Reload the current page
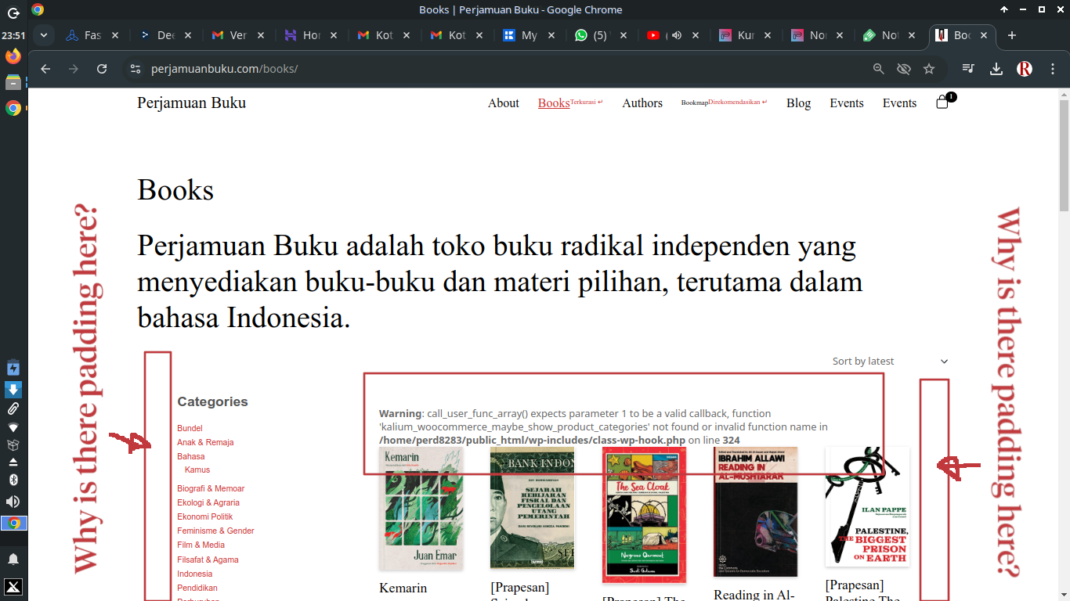The image size is (1070, 601). coord(102,69)
